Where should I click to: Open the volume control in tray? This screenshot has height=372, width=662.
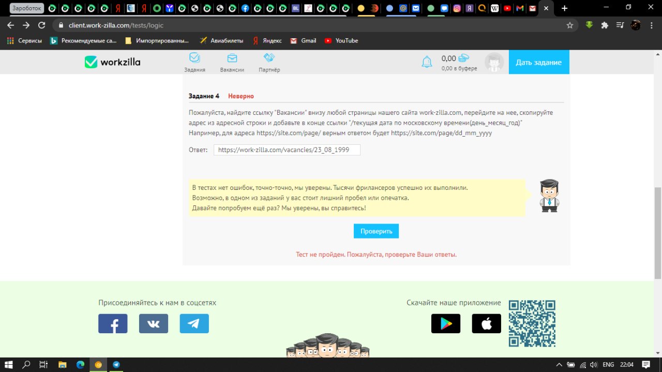594,364
